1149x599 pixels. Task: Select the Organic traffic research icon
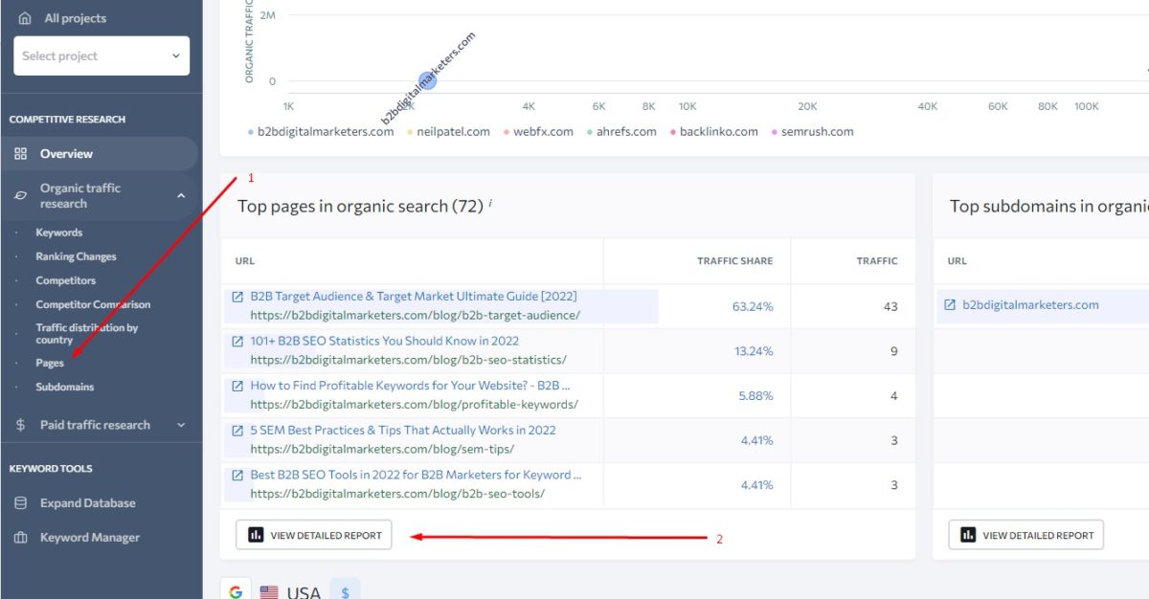click(19, 195)
